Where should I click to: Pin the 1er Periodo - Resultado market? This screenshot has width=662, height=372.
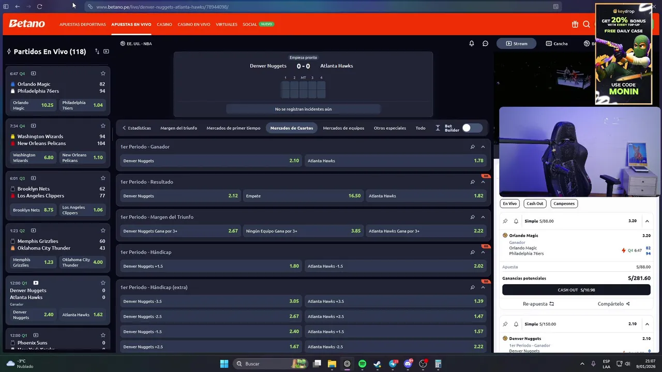(x=472, y=182)
